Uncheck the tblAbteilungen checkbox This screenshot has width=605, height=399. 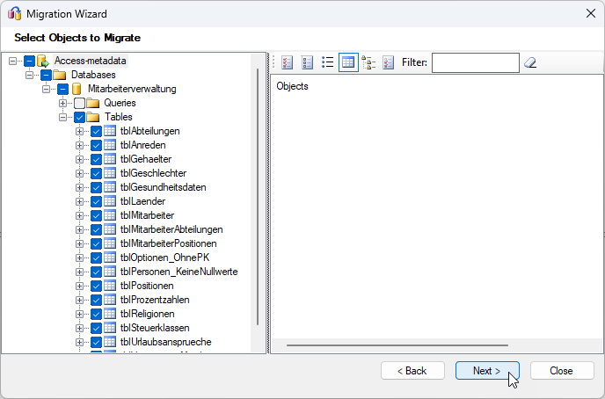(x=97, y=131)
